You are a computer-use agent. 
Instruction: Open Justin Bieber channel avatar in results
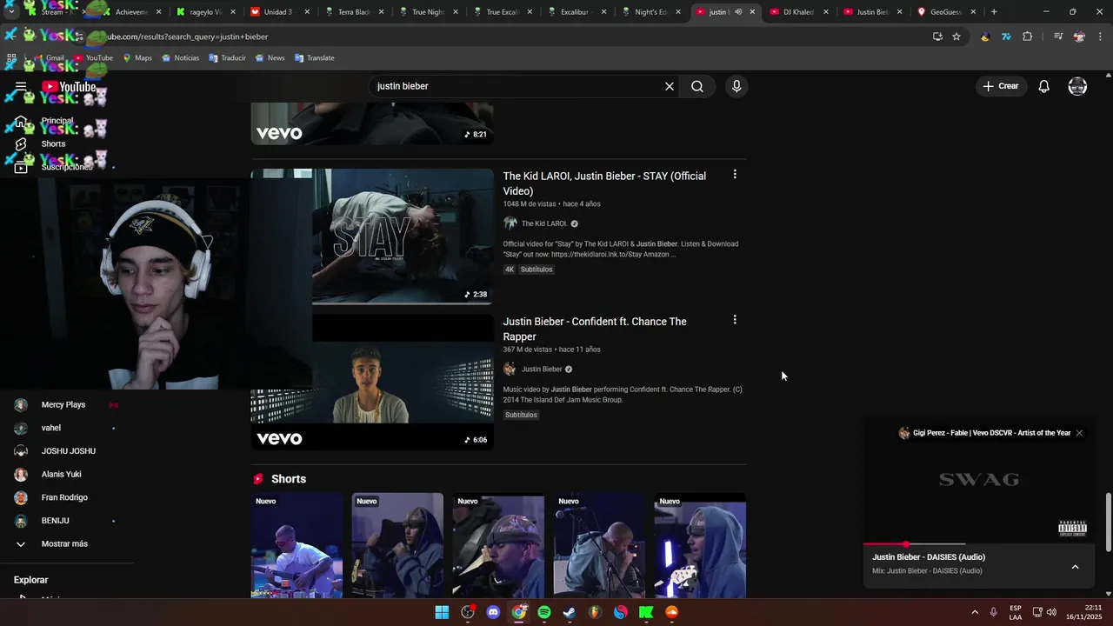pos(510,369)
